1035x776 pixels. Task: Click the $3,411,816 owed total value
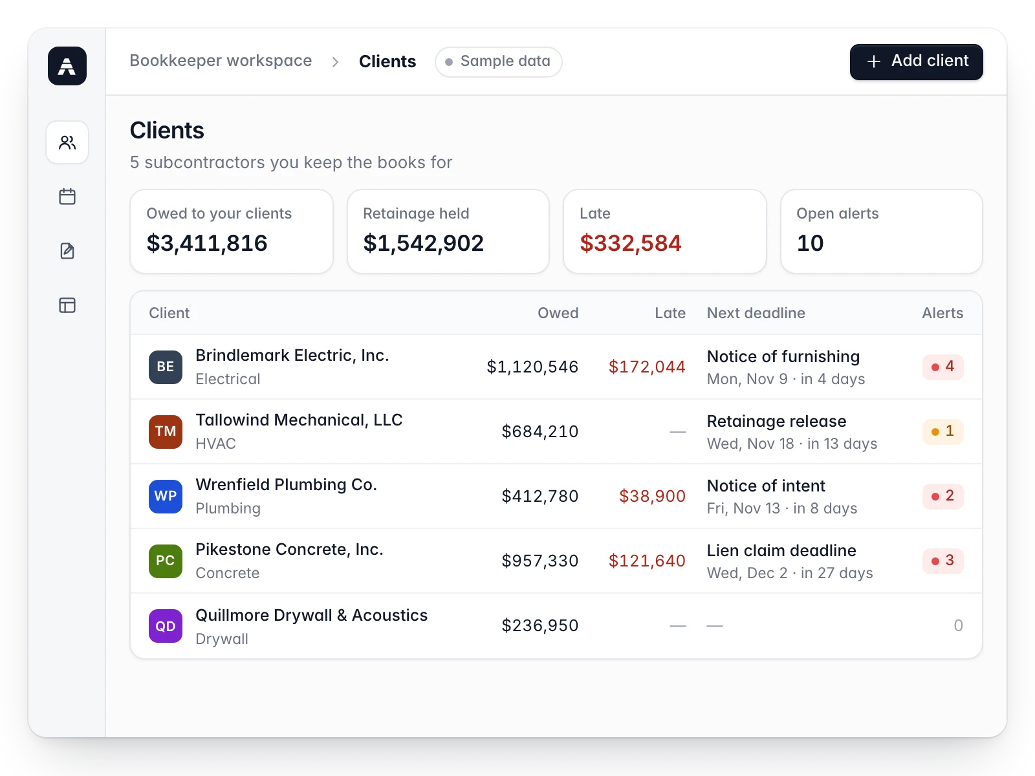click(207, 243)
